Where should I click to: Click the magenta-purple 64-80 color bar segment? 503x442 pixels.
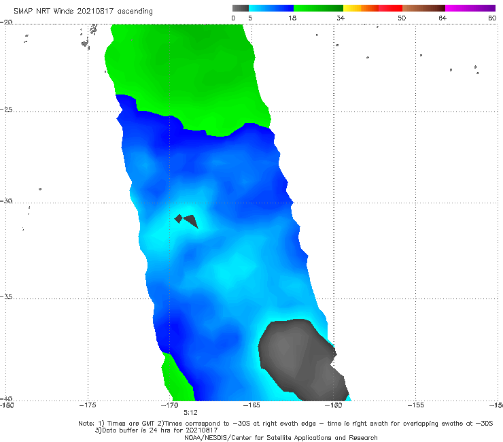pos(470,8)
